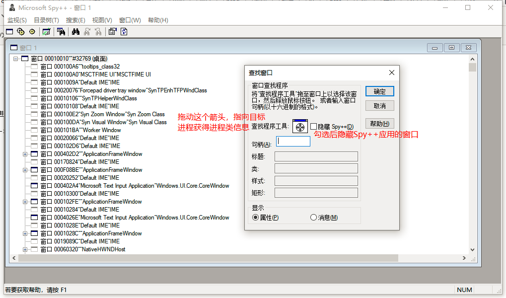
Task: Select tree row 000101BA Worker Window
Action: [x=80, y=130]
